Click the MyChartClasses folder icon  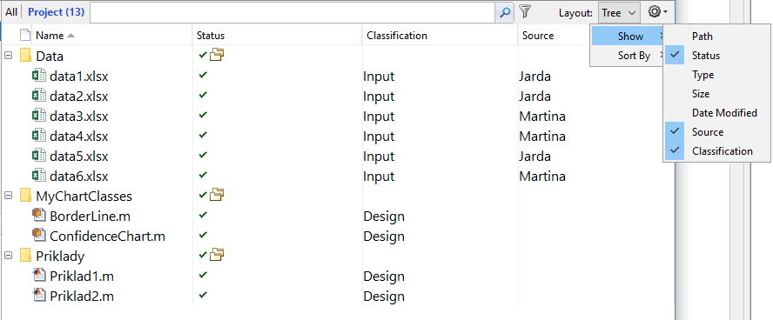25,196
